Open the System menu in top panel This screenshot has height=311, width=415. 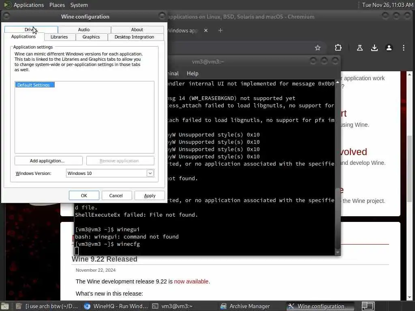(79, 5)
